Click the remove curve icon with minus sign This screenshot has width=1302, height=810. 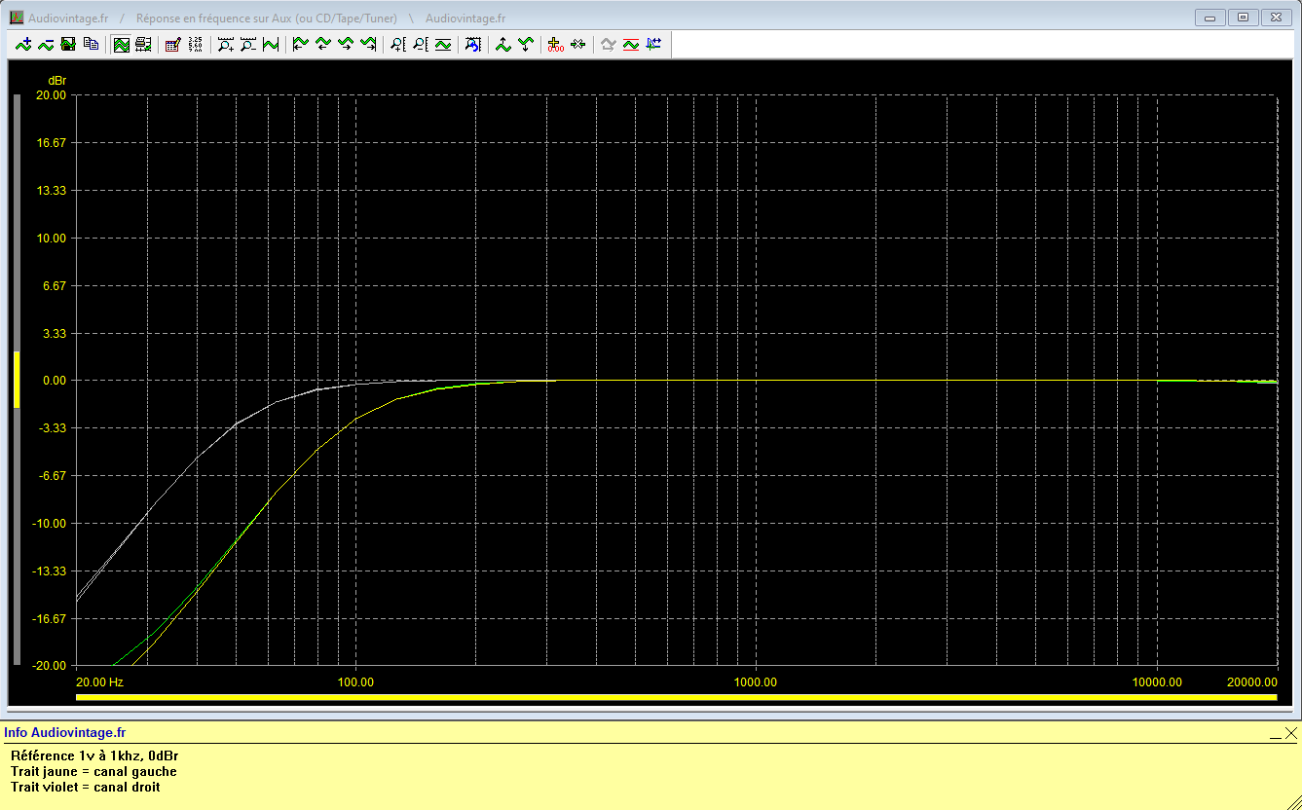point(46,44)
